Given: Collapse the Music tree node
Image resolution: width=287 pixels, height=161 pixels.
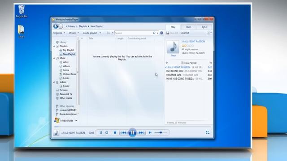Looking at the screenshot, I should pos(54,58).
